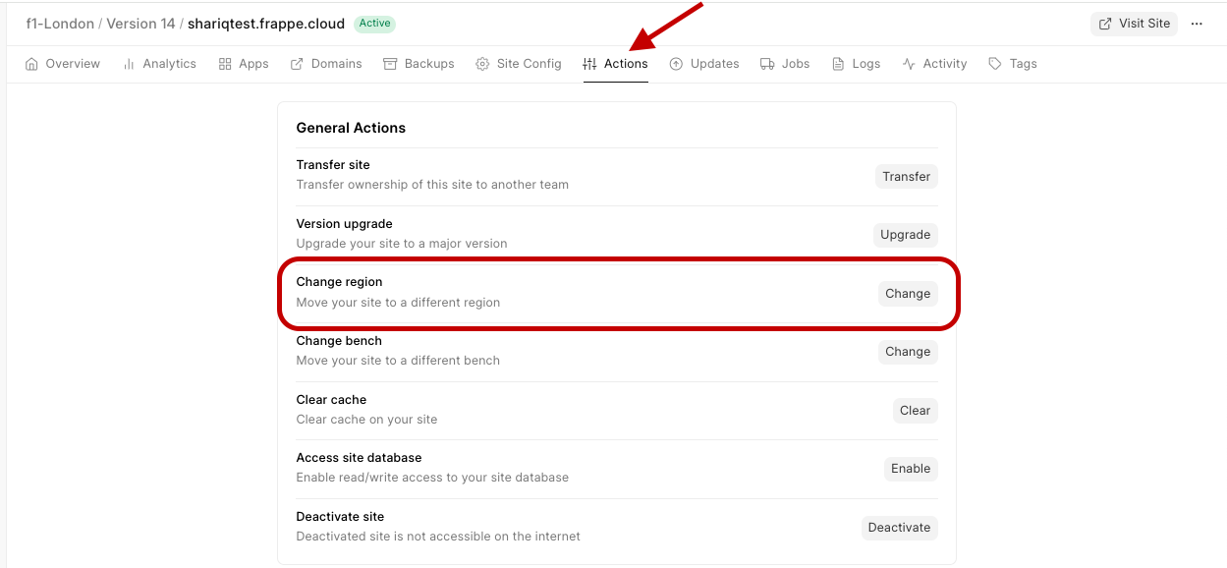Click the Apps grid icon
The width and height of the screenshot is (1227, 568).
point(225,64)
